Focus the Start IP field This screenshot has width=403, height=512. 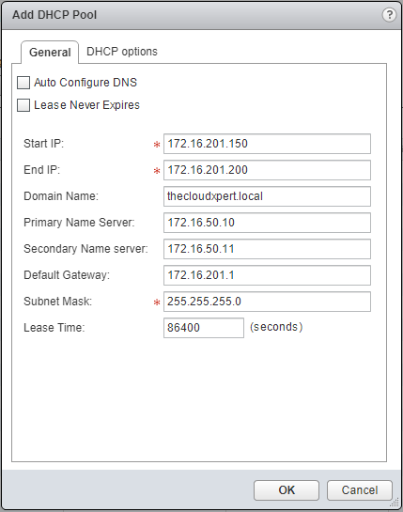[267, 144]
